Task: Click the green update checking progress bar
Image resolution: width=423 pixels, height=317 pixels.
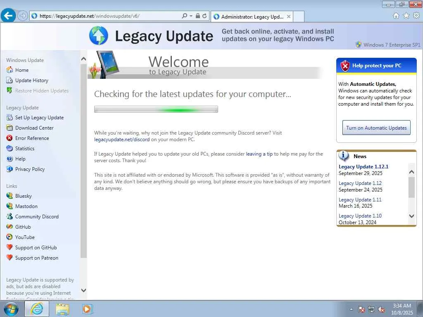Action: [156, 109]
